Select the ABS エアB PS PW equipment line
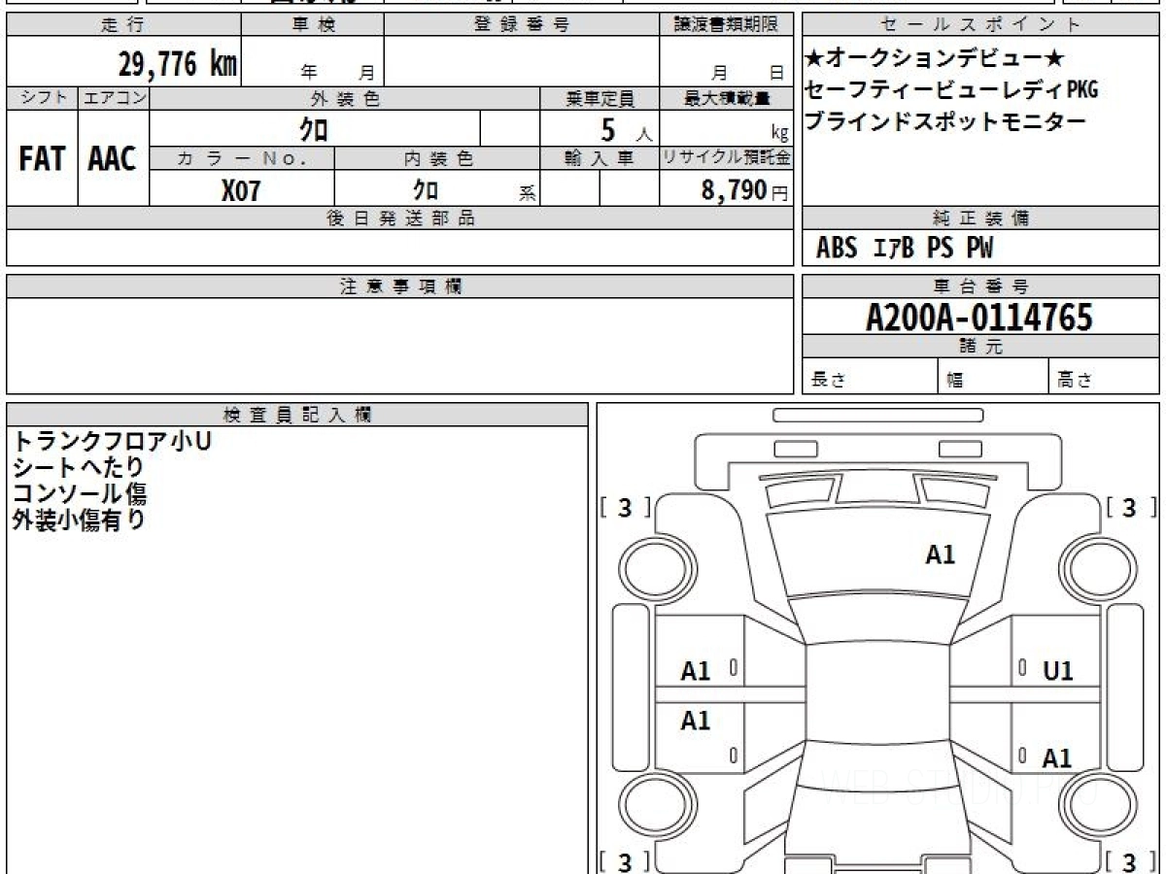 905,249
